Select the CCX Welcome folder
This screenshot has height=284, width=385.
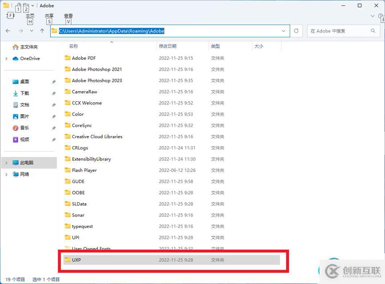(87, 103)
